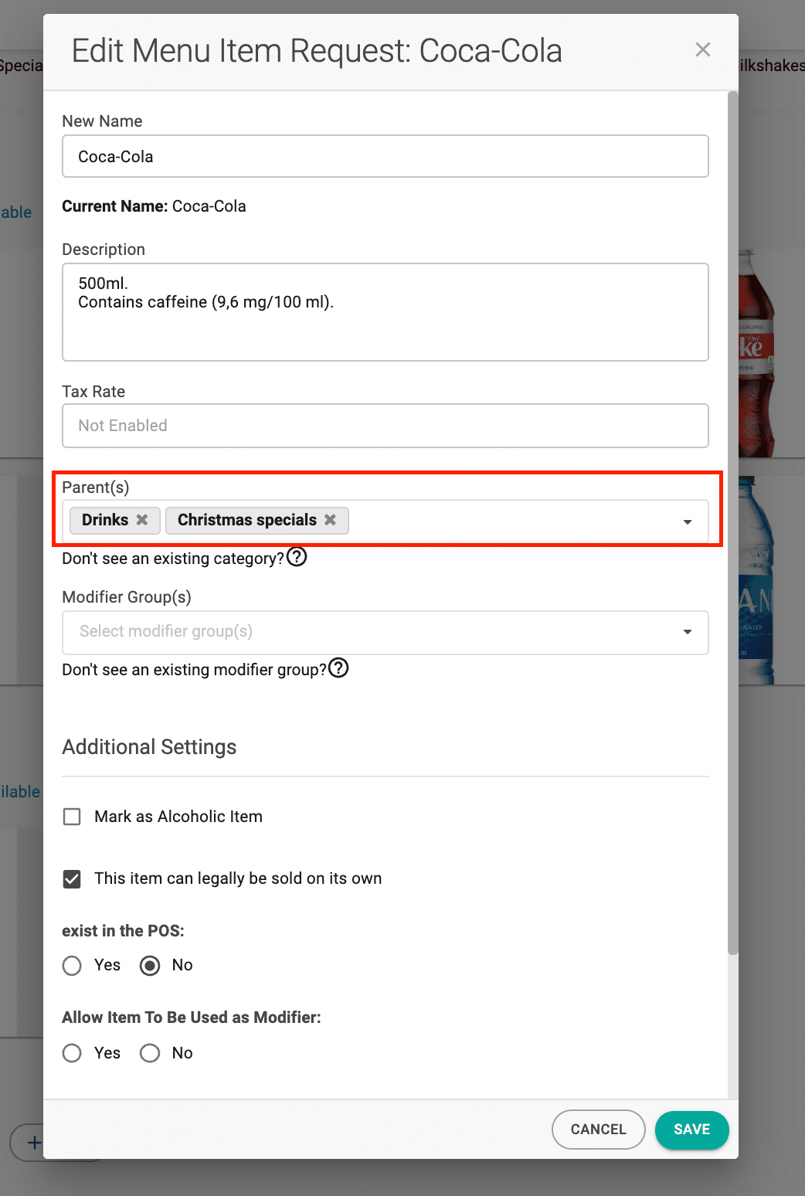
Task: Expand the Parent(s) dropdown arrow
Action: (x=687, y=522)
